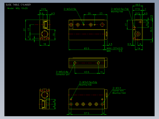
Task: Click the 'Counter bore' label
Action: (118, 91)
